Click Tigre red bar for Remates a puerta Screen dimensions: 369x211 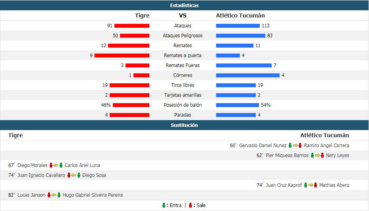click(122, 56)
